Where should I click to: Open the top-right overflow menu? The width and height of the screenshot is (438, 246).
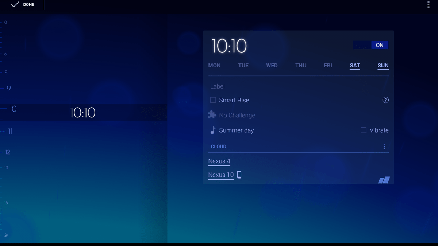(x=429, y=5)
